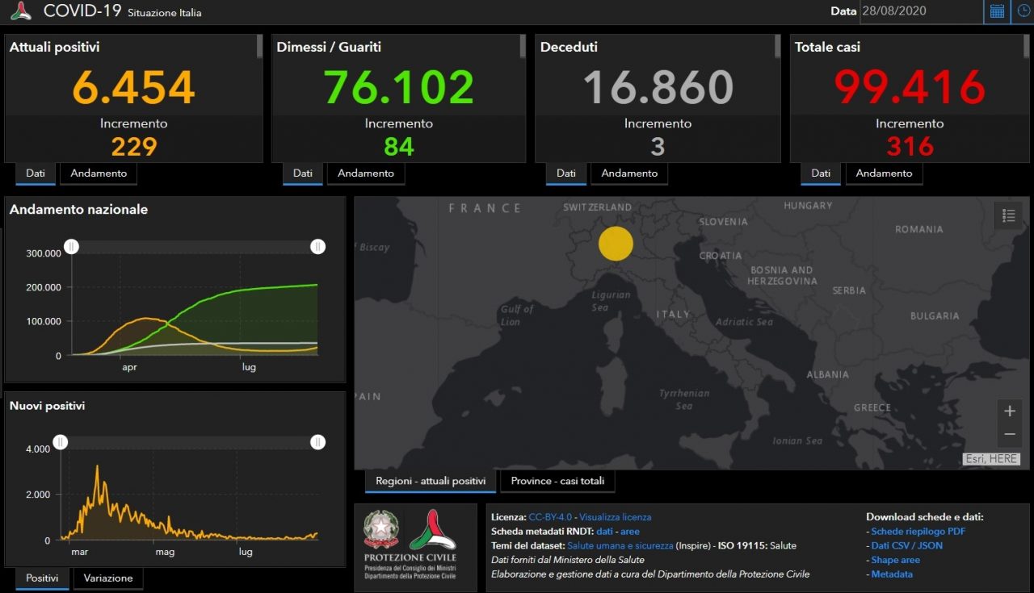Switch to Andamento tab under Deceduti
The width and height of the screenshot is (1034, 593).
tap(629, 173)
